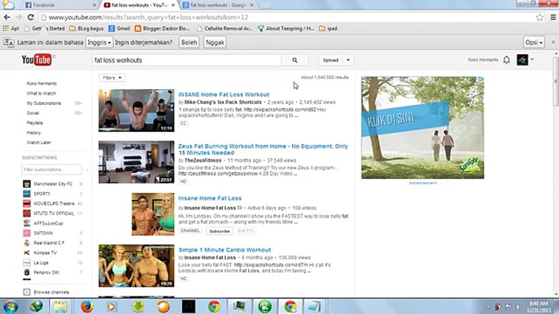Open Firefox from the taskbar
The height and width of the screenshot is (314, 559).
click(x=87, y=307)
